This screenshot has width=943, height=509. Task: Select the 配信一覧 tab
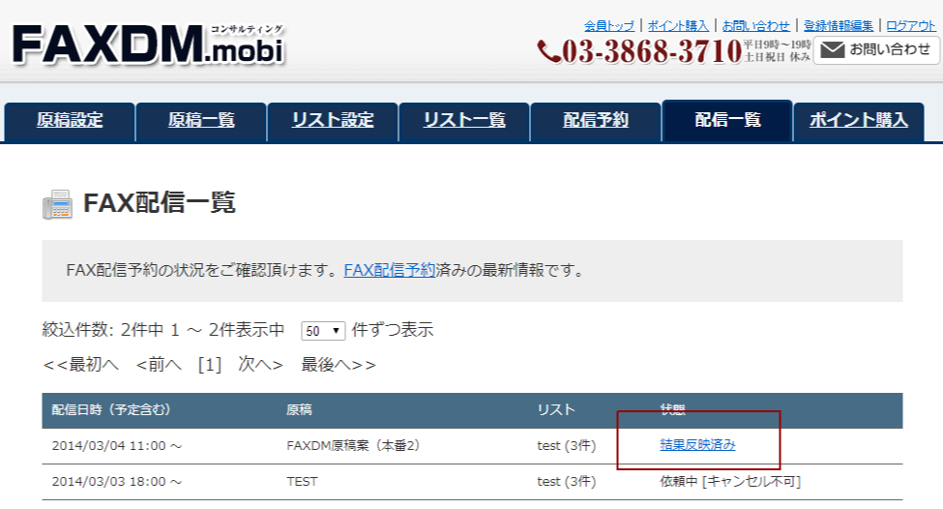click(727, 121)
